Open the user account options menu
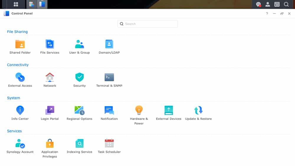295x166 pixels. (268, 4)
